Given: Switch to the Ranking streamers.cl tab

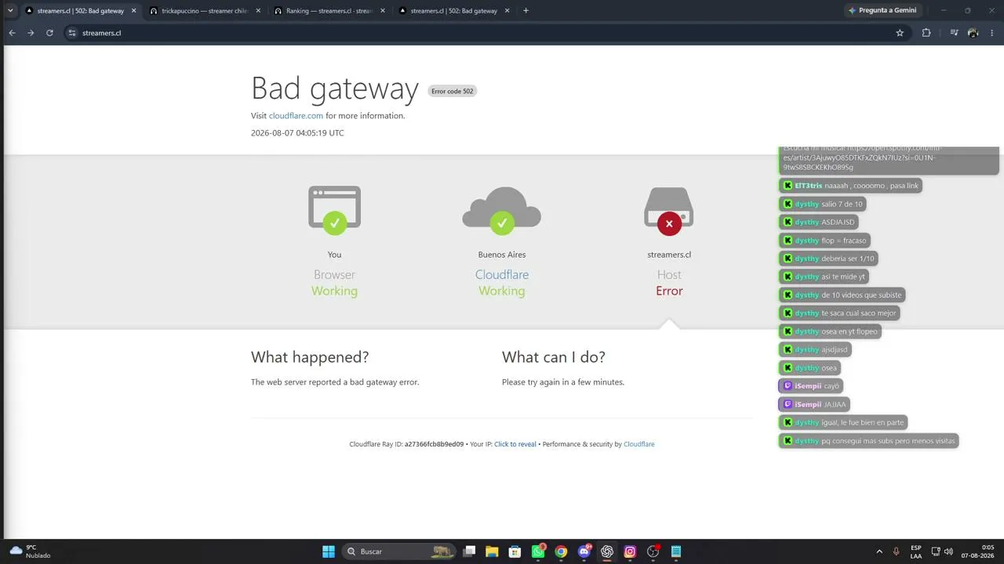Looking at the screenshot, I should pos(329,11).
